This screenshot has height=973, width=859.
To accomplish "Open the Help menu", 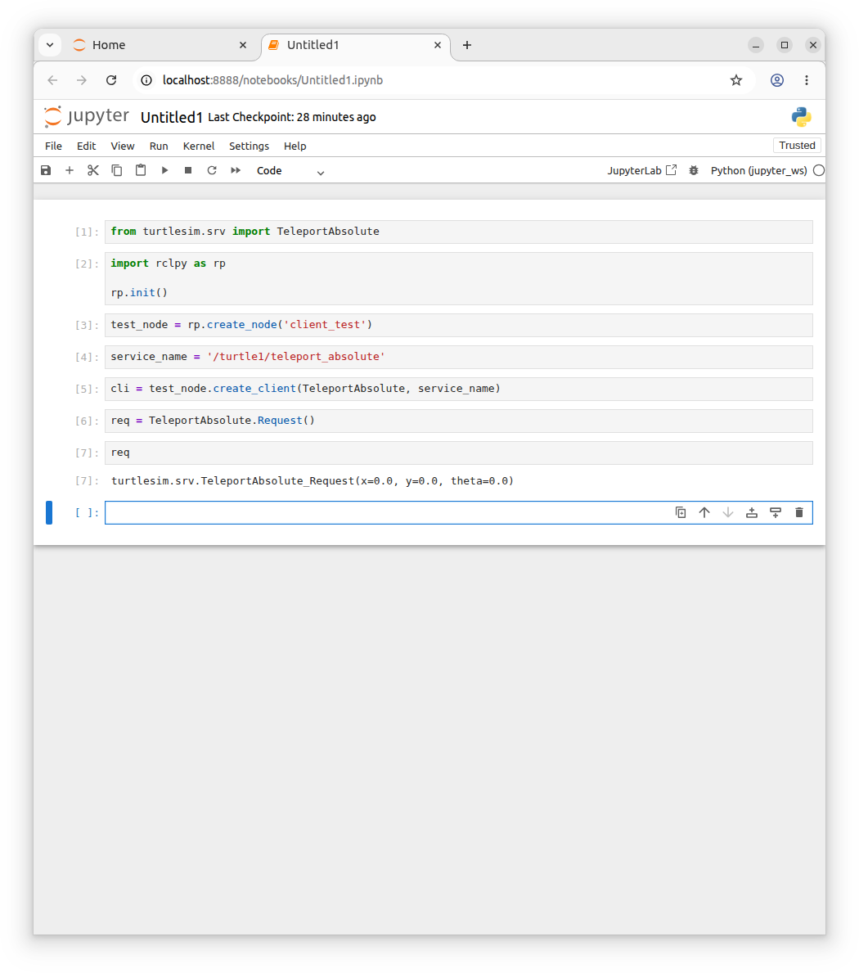I will (295, 146).
